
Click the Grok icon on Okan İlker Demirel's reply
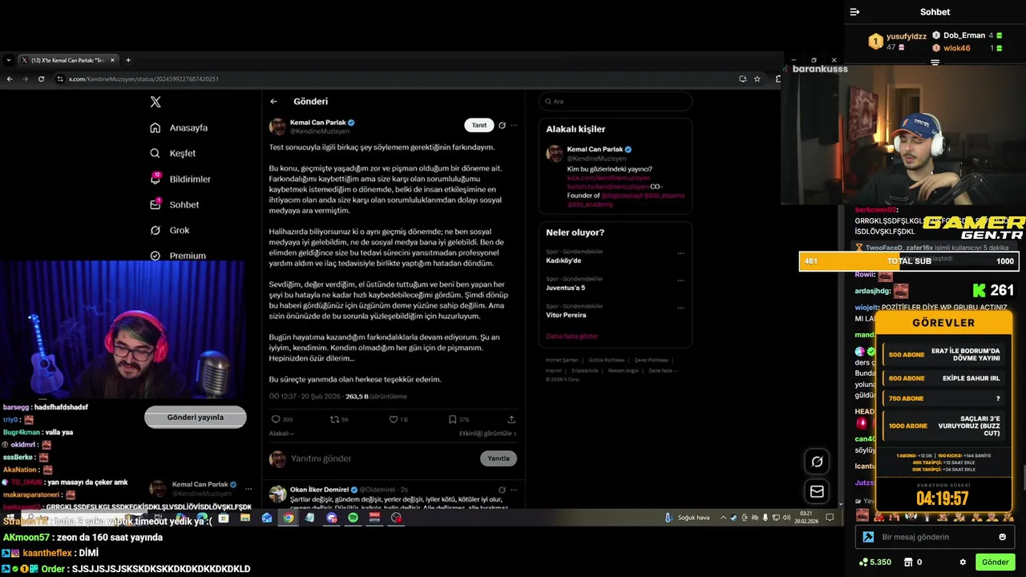tap(502, 490)
